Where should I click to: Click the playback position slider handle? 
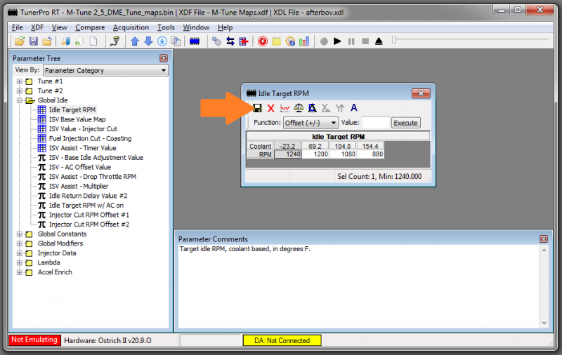(x=395, y=41)
